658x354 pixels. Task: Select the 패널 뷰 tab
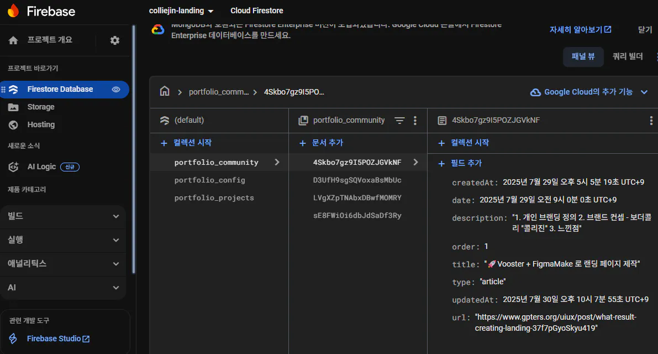coord(583,56)
